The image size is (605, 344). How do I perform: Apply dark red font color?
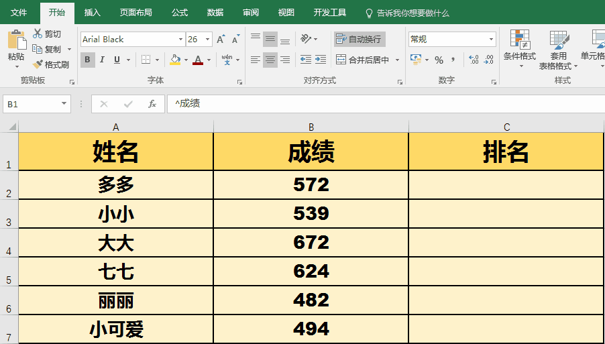(198, 60)
